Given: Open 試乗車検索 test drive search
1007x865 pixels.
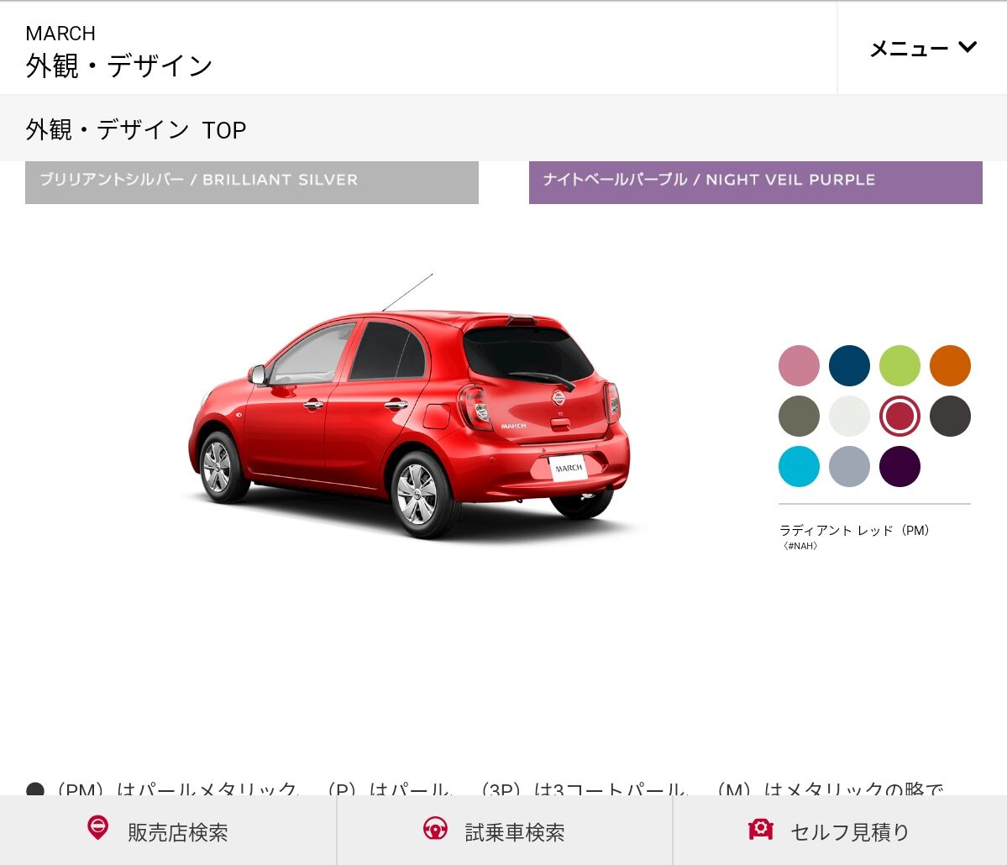Looking at the screenshot, I should click(504, 831).
